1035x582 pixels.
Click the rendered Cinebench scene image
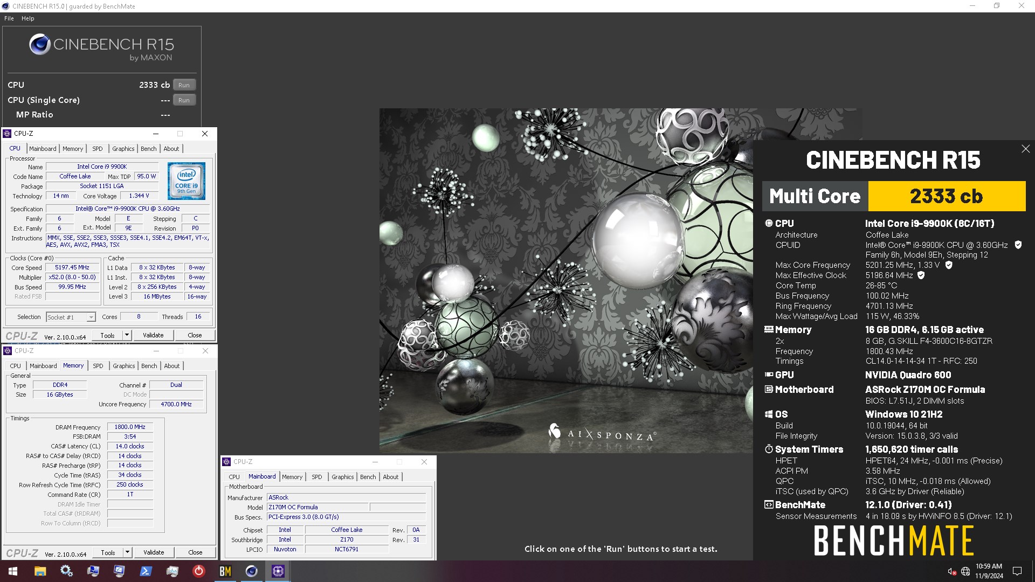(x=566, y=280)
